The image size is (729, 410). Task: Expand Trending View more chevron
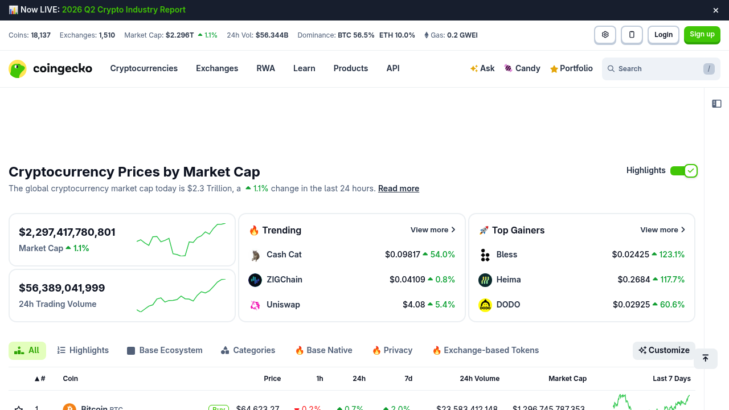(x=453, y=230)
